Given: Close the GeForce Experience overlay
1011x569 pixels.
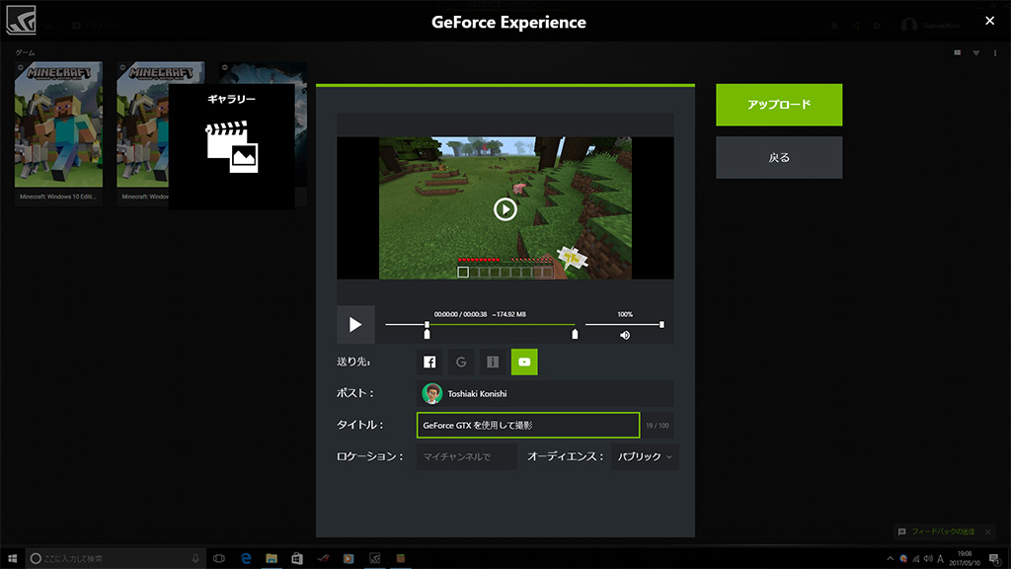Looking at the screenshot, I should pos(989,21).
